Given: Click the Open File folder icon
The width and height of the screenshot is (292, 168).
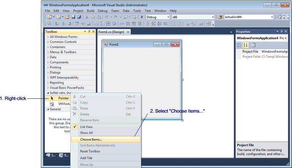Looking at the screenshot, I should 67,17.
